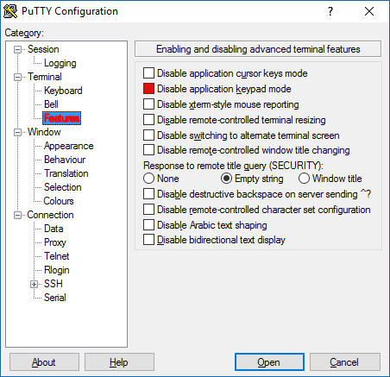The height and width of the screenshot is (377, 390).
Task: Collapse the Session tree node
Action: [17, 50]
